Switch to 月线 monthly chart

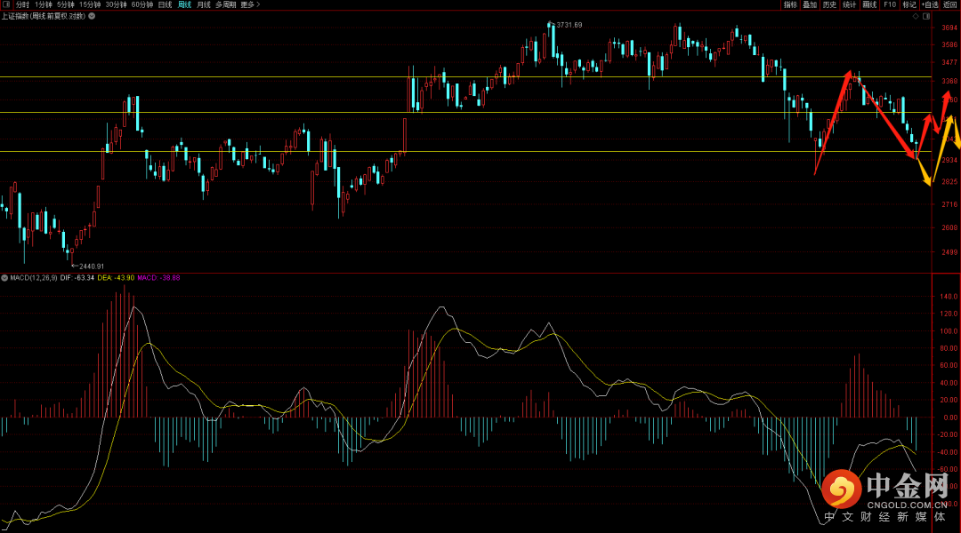point(204,4)
